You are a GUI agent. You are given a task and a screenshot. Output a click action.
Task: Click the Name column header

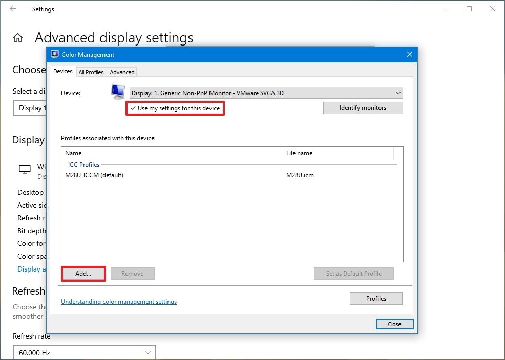tap(73, 153)
